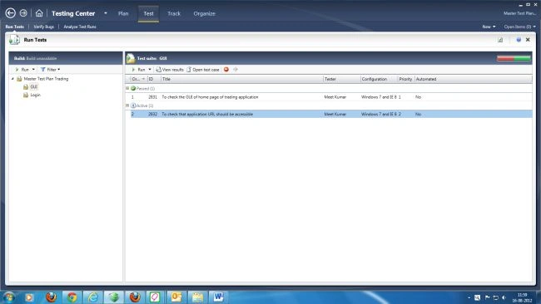The width and height of the screenshot is (541, 304).
Task: Open Internet Explorer from taskbar
Action: (93, 297)
